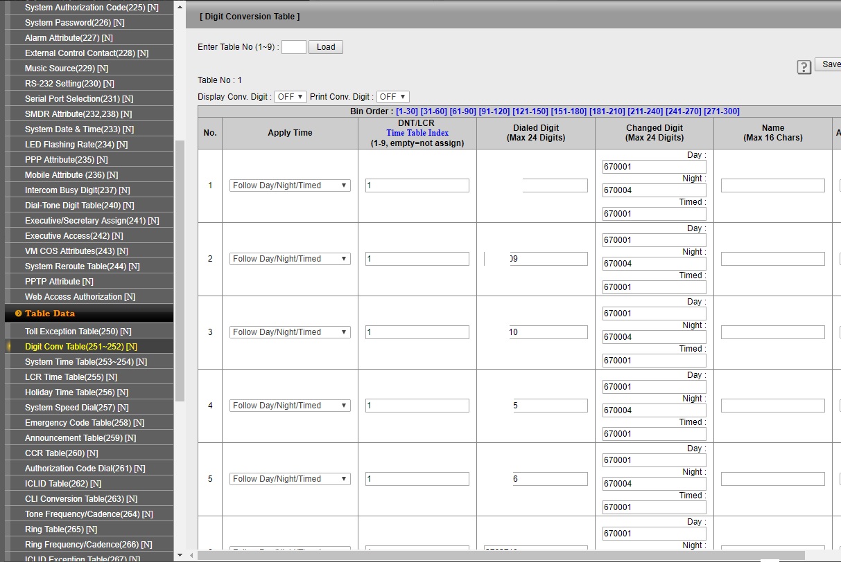Click row 1 Night changed digit field
Viewport: 841px width, 562px height.
654,190
